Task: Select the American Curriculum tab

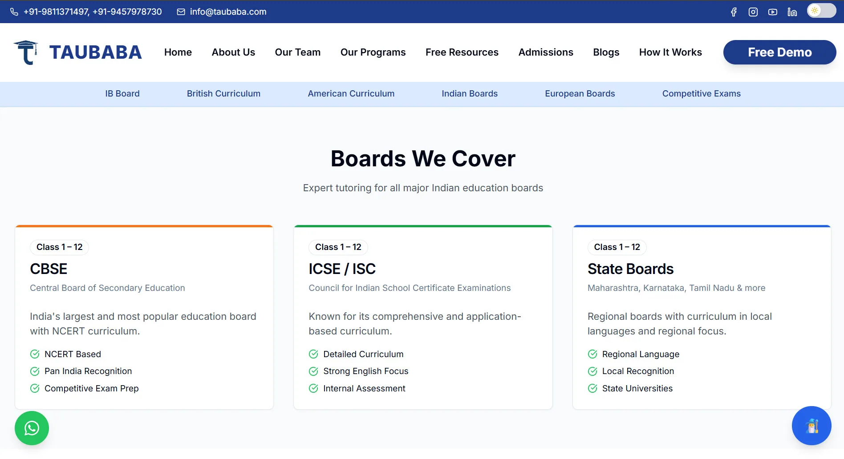Action: (351, 94)
